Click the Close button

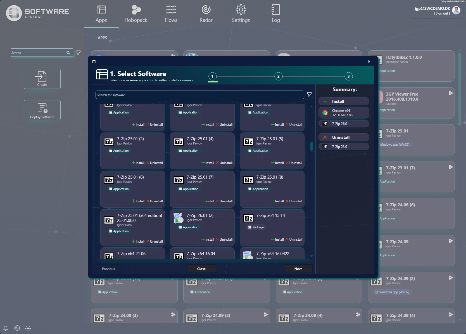201,269
